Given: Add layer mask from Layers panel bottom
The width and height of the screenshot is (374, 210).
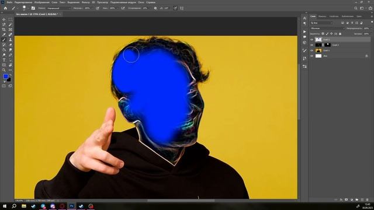Looking at the screenshot, I should coord(347,199).
